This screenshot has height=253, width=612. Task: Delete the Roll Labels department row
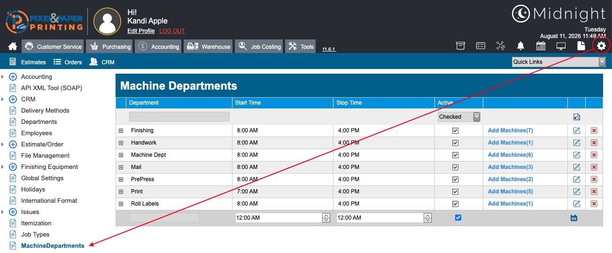(x=594, y=204)
